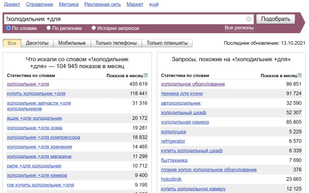Open the Рекламная сеть link

[x=103, y=5]
